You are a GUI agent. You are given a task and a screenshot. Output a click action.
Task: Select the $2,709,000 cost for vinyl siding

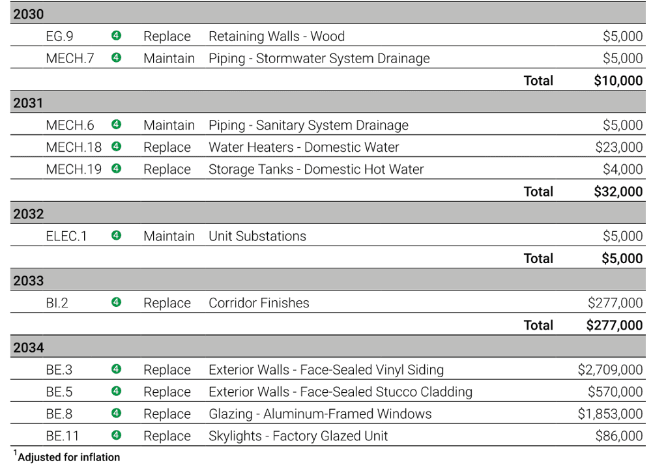pos(610,369)
